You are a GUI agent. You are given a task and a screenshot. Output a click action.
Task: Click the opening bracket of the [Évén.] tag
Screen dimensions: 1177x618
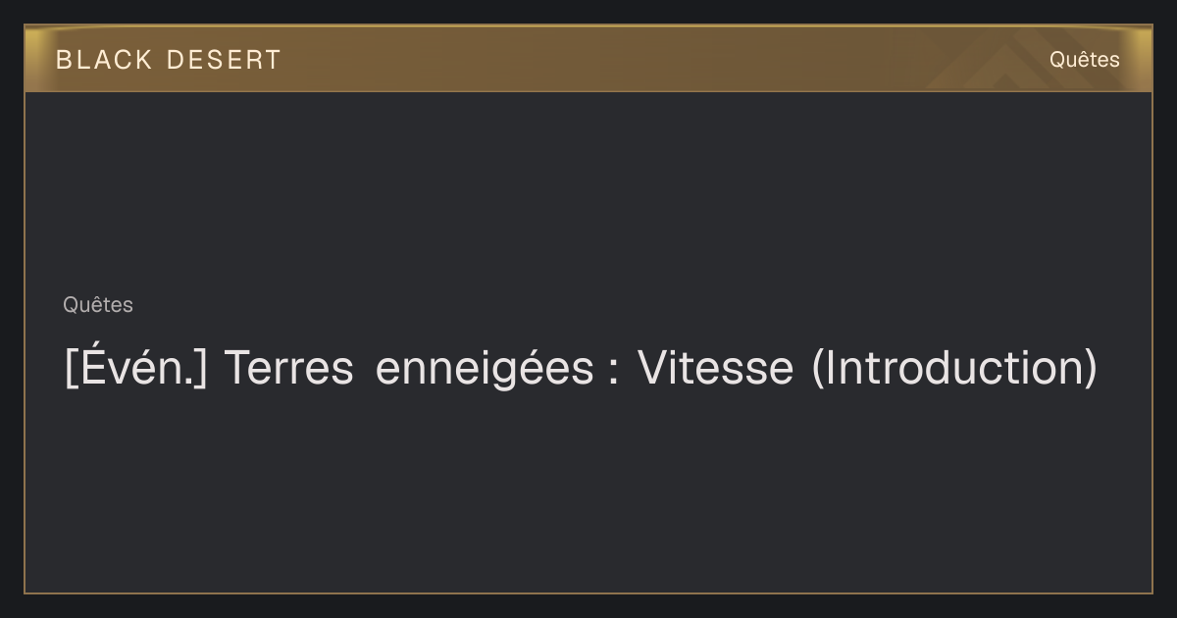(70, 369)
